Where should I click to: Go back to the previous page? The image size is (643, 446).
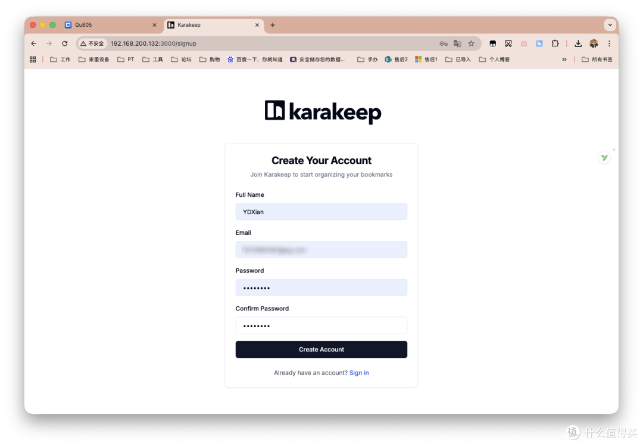(33, 43)
